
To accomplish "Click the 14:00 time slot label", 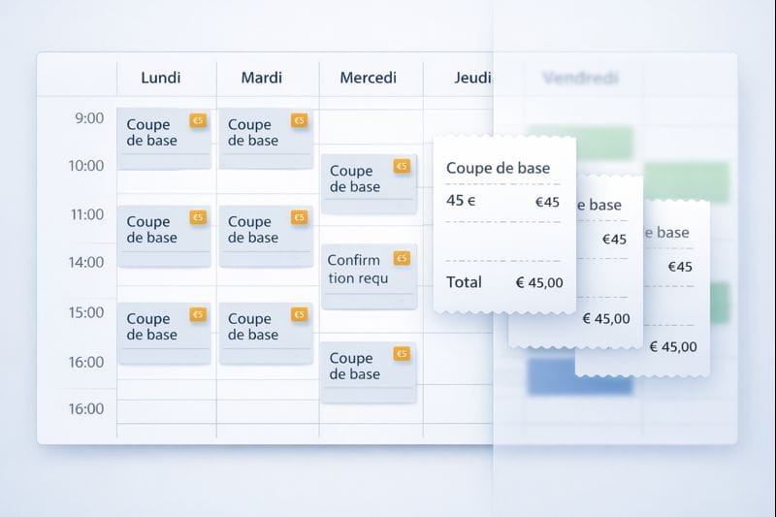I will 85,262.
